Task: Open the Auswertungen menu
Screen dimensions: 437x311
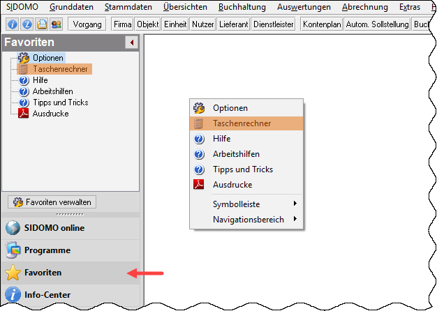Action: (304, 7)
